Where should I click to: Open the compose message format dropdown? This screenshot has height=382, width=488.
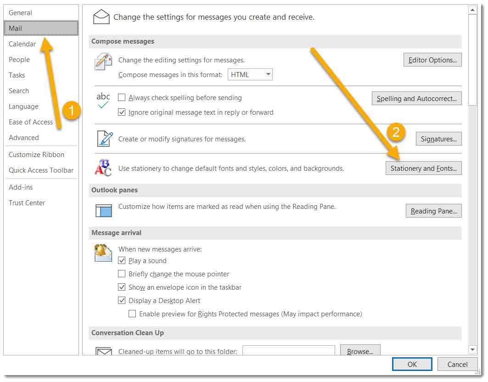pos(268,74)
